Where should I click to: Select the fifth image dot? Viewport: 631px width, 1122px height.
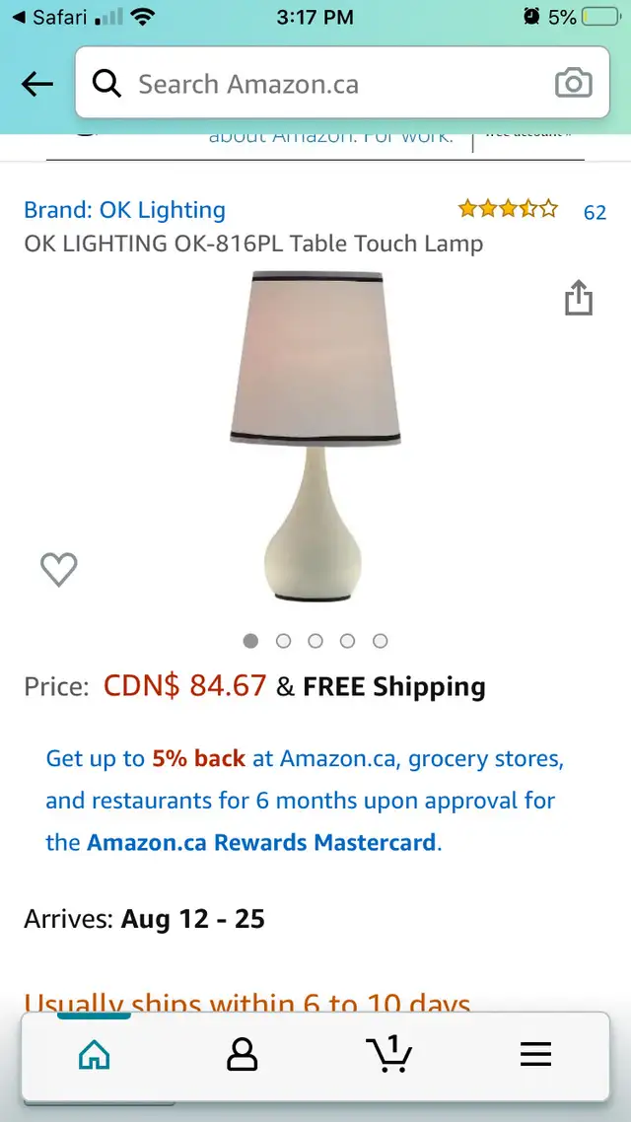point(380,641)
